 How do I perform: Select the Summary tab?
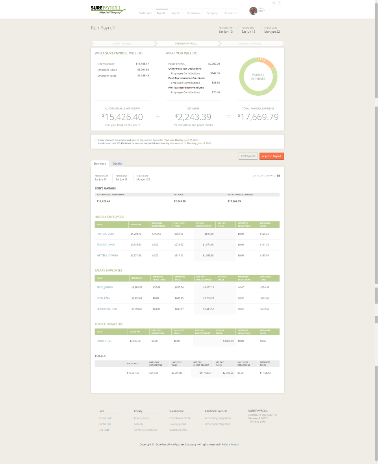click(x=100, y=163)
